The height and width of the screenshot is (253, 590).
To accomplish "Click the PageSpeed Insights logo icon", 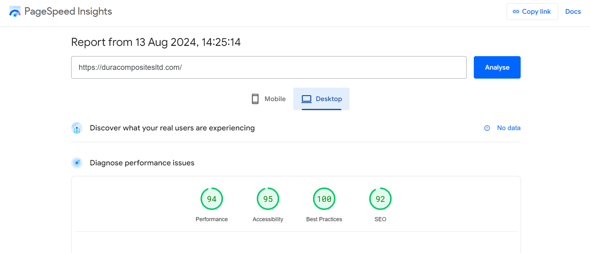I will click(x=15, y=12).
